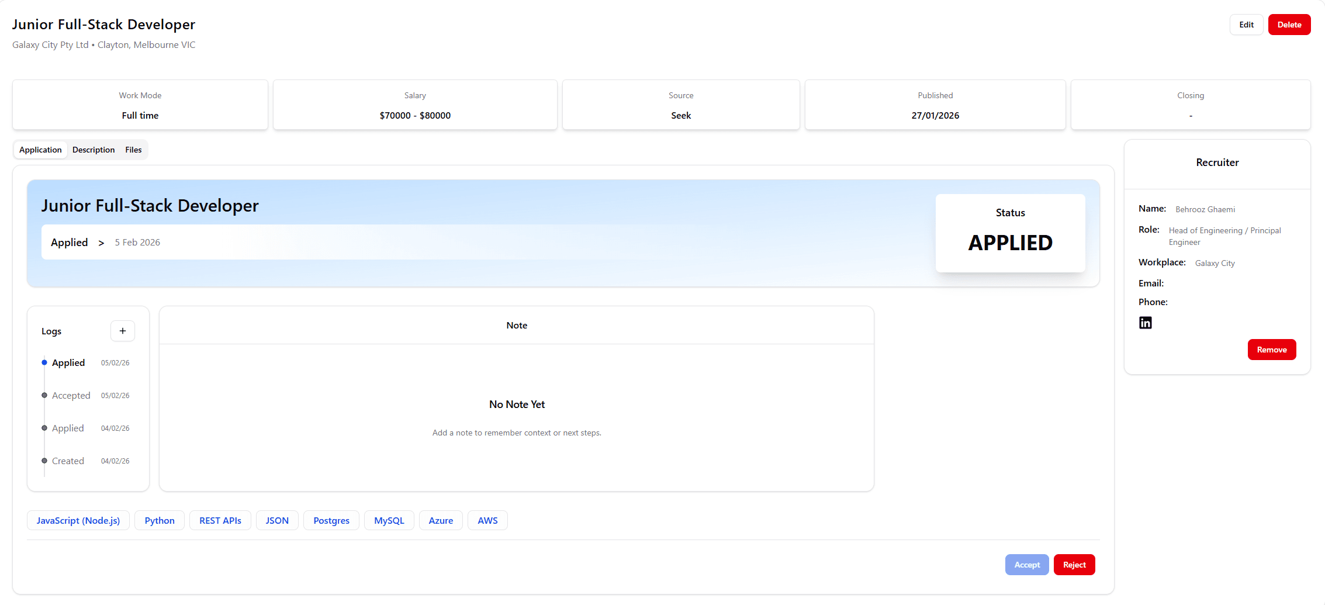This screenshot has width=1325, height=605.
Task: Reject the application
Action: (1074, 564)
